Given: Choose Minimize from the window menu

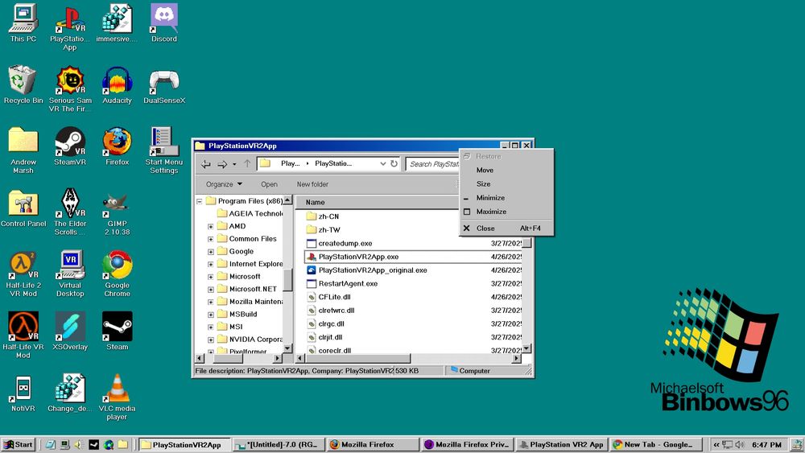Looking at the screenshot, I should point(506,197).
